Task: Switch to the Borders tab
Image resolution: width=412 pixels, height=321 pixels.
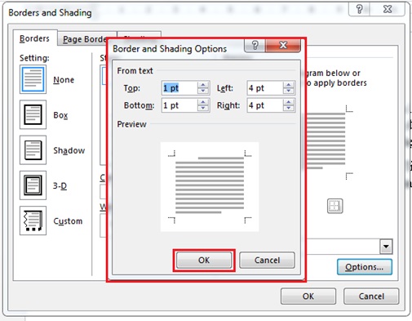Action: tap(35, 38)
